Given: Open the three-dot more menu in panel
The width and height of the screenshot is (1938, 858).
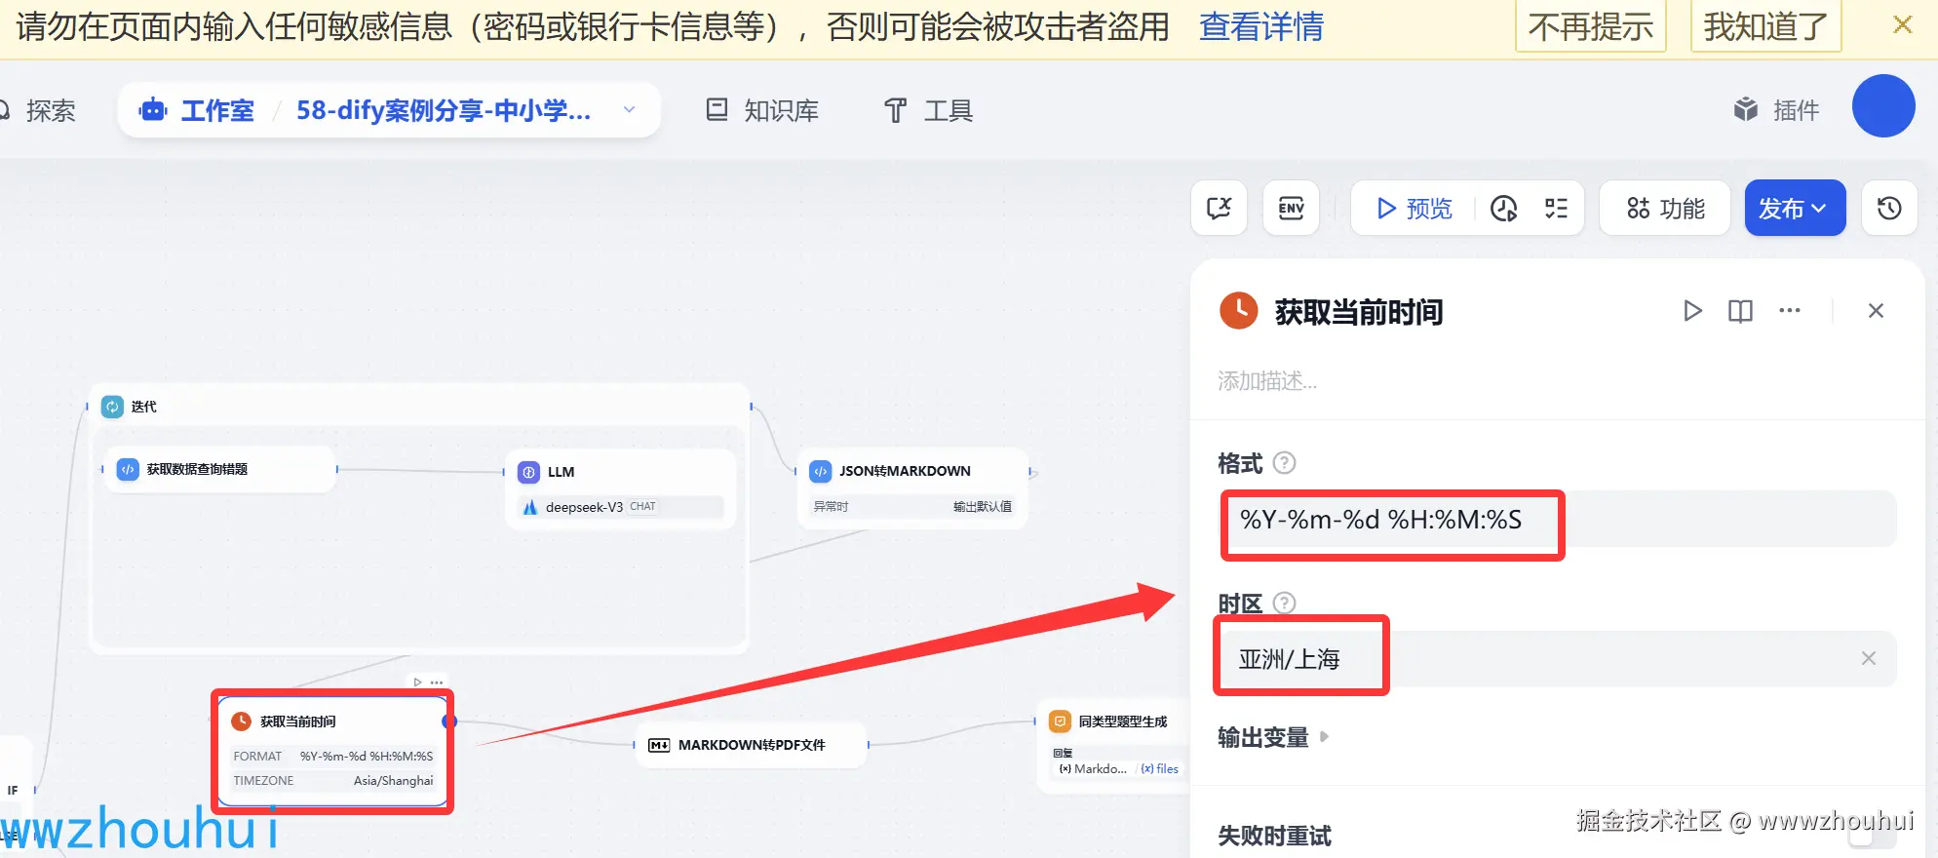Looking at the screenshot, I should coord(1790,311).
